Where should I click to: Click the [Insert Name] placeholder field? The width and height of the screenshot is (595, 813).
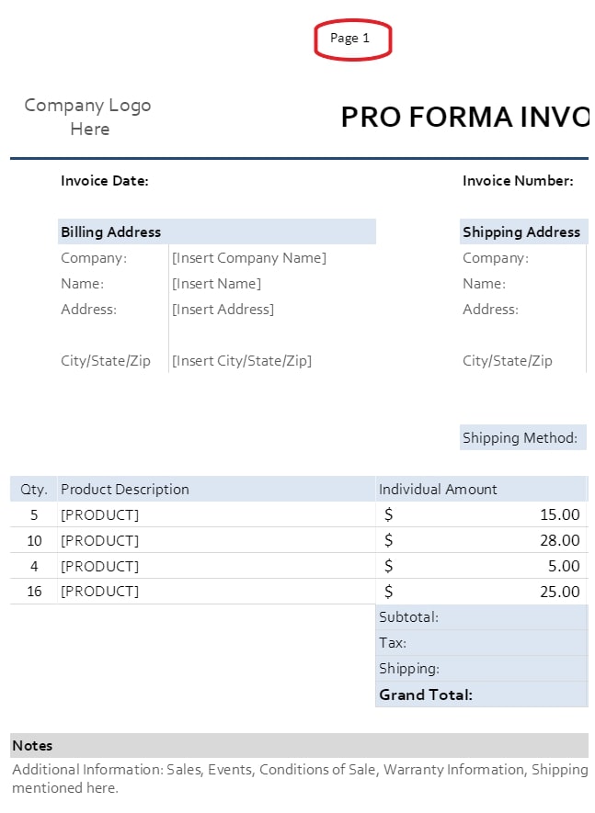pyautogui.click(x=217, y=284)
